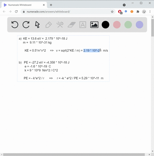Pick the purple color swatch
This screenshot has width=154, height=156.
point(140,25)
